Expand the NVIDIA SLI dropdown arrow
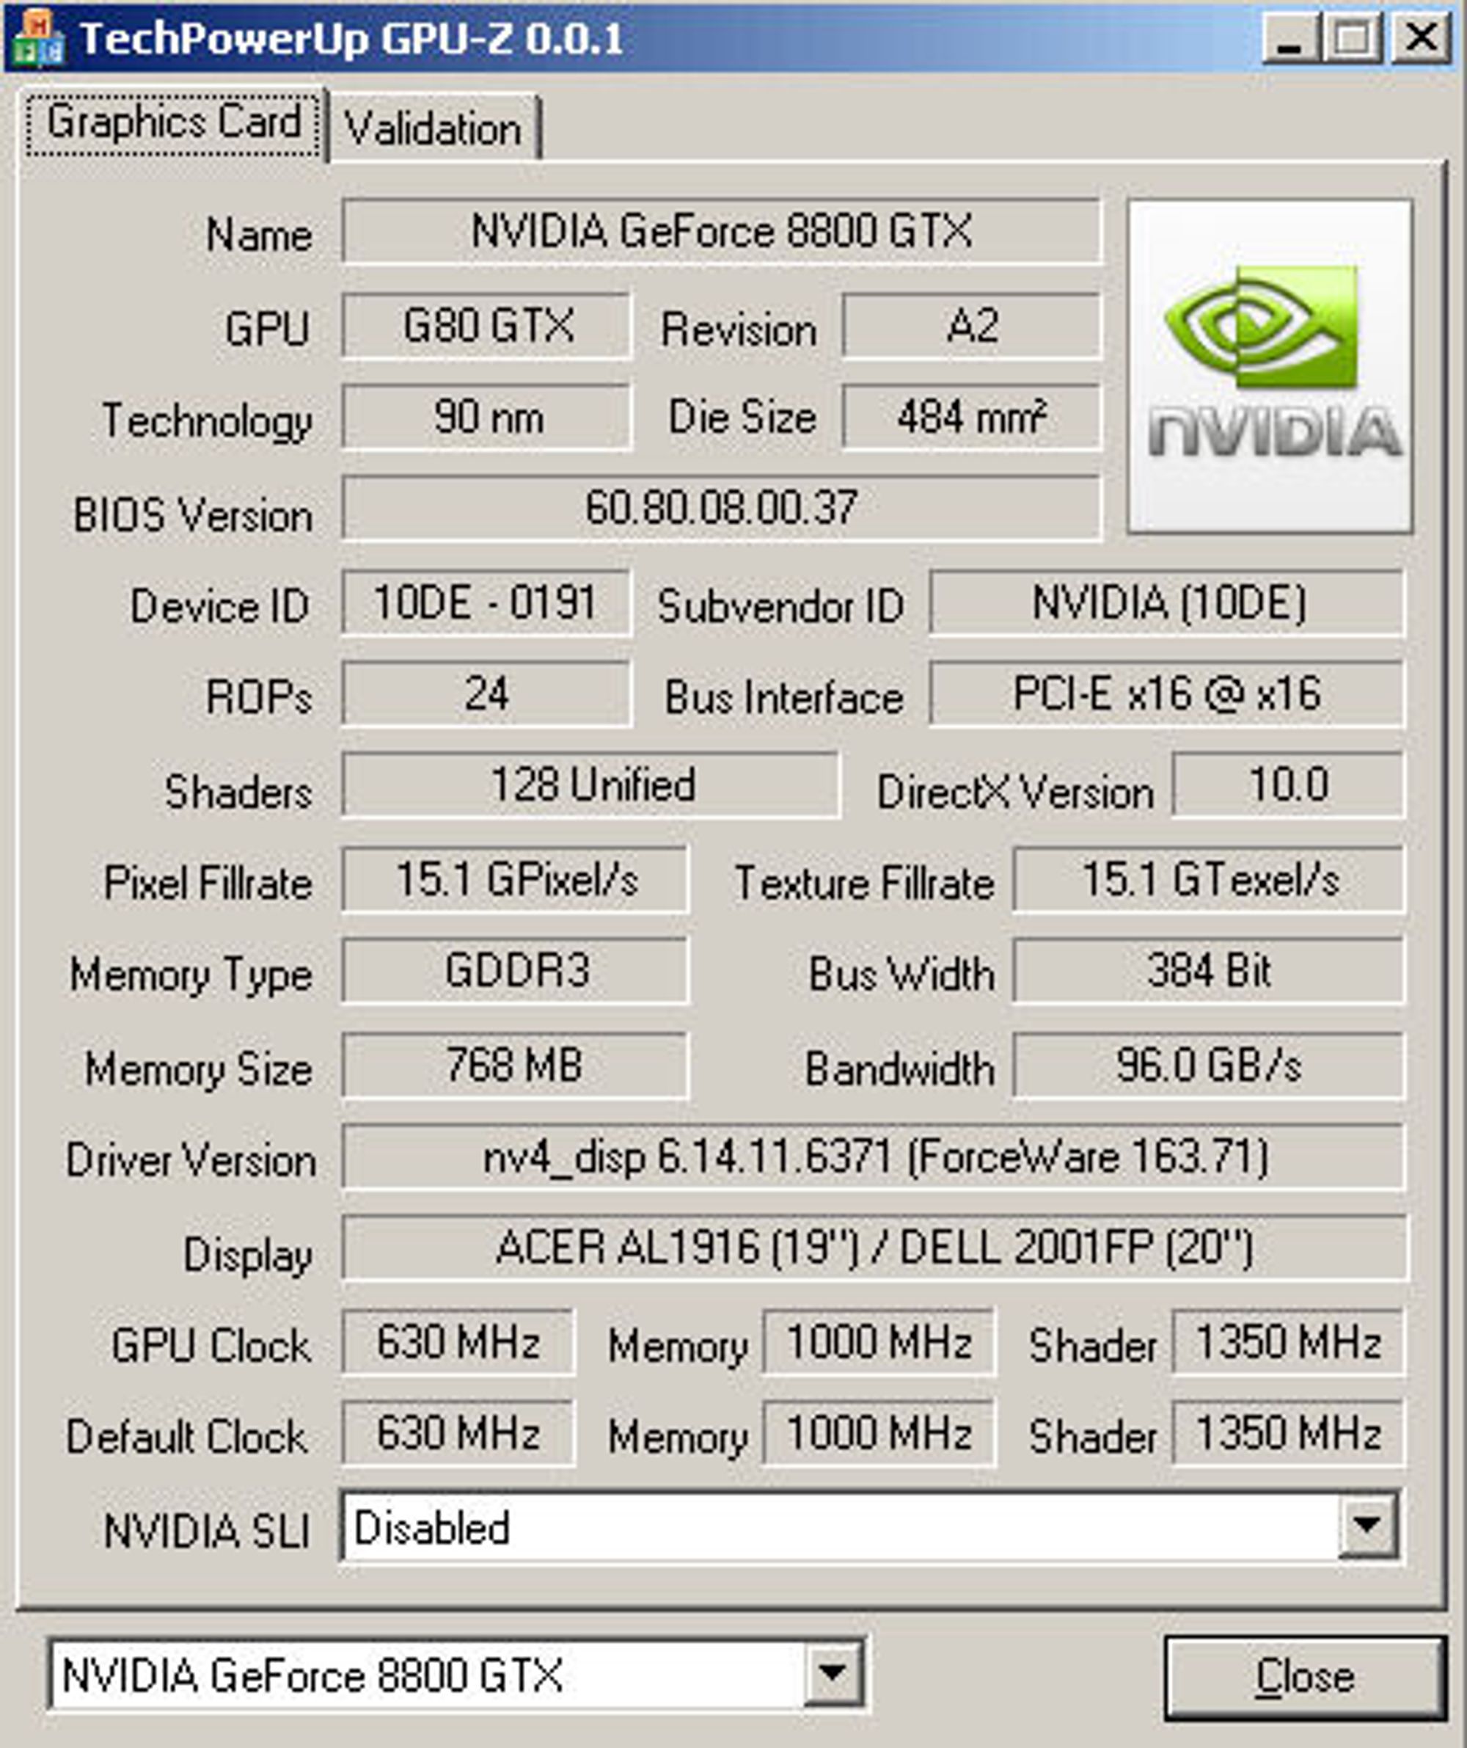 [1367, 1526]
